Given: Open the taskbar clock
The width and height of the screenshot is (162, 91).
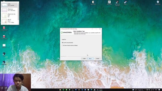Looking at the screenshot, I should pos(156,90).
